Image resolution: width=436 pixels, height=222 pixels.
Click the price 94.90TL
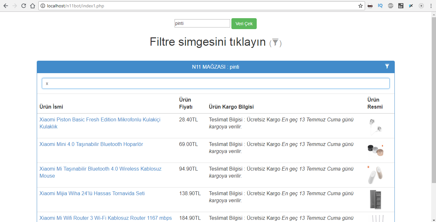[188, 169]
